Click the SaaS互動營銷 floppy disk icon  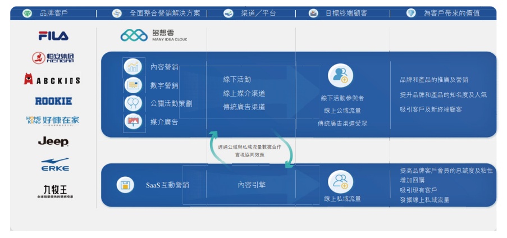(x=125, y=185)
